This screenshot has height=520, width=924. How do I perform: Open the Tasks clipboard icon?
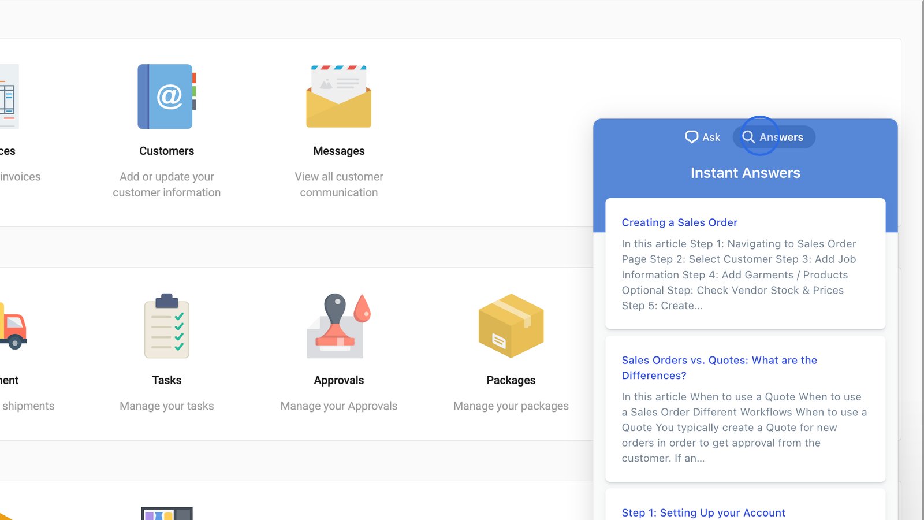(x=166, y=326)
